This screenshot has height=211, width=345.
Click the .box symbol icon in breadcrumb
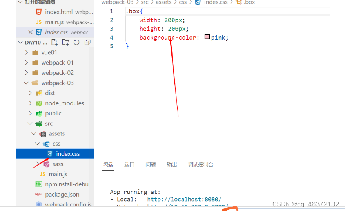[x=239, y=2]
